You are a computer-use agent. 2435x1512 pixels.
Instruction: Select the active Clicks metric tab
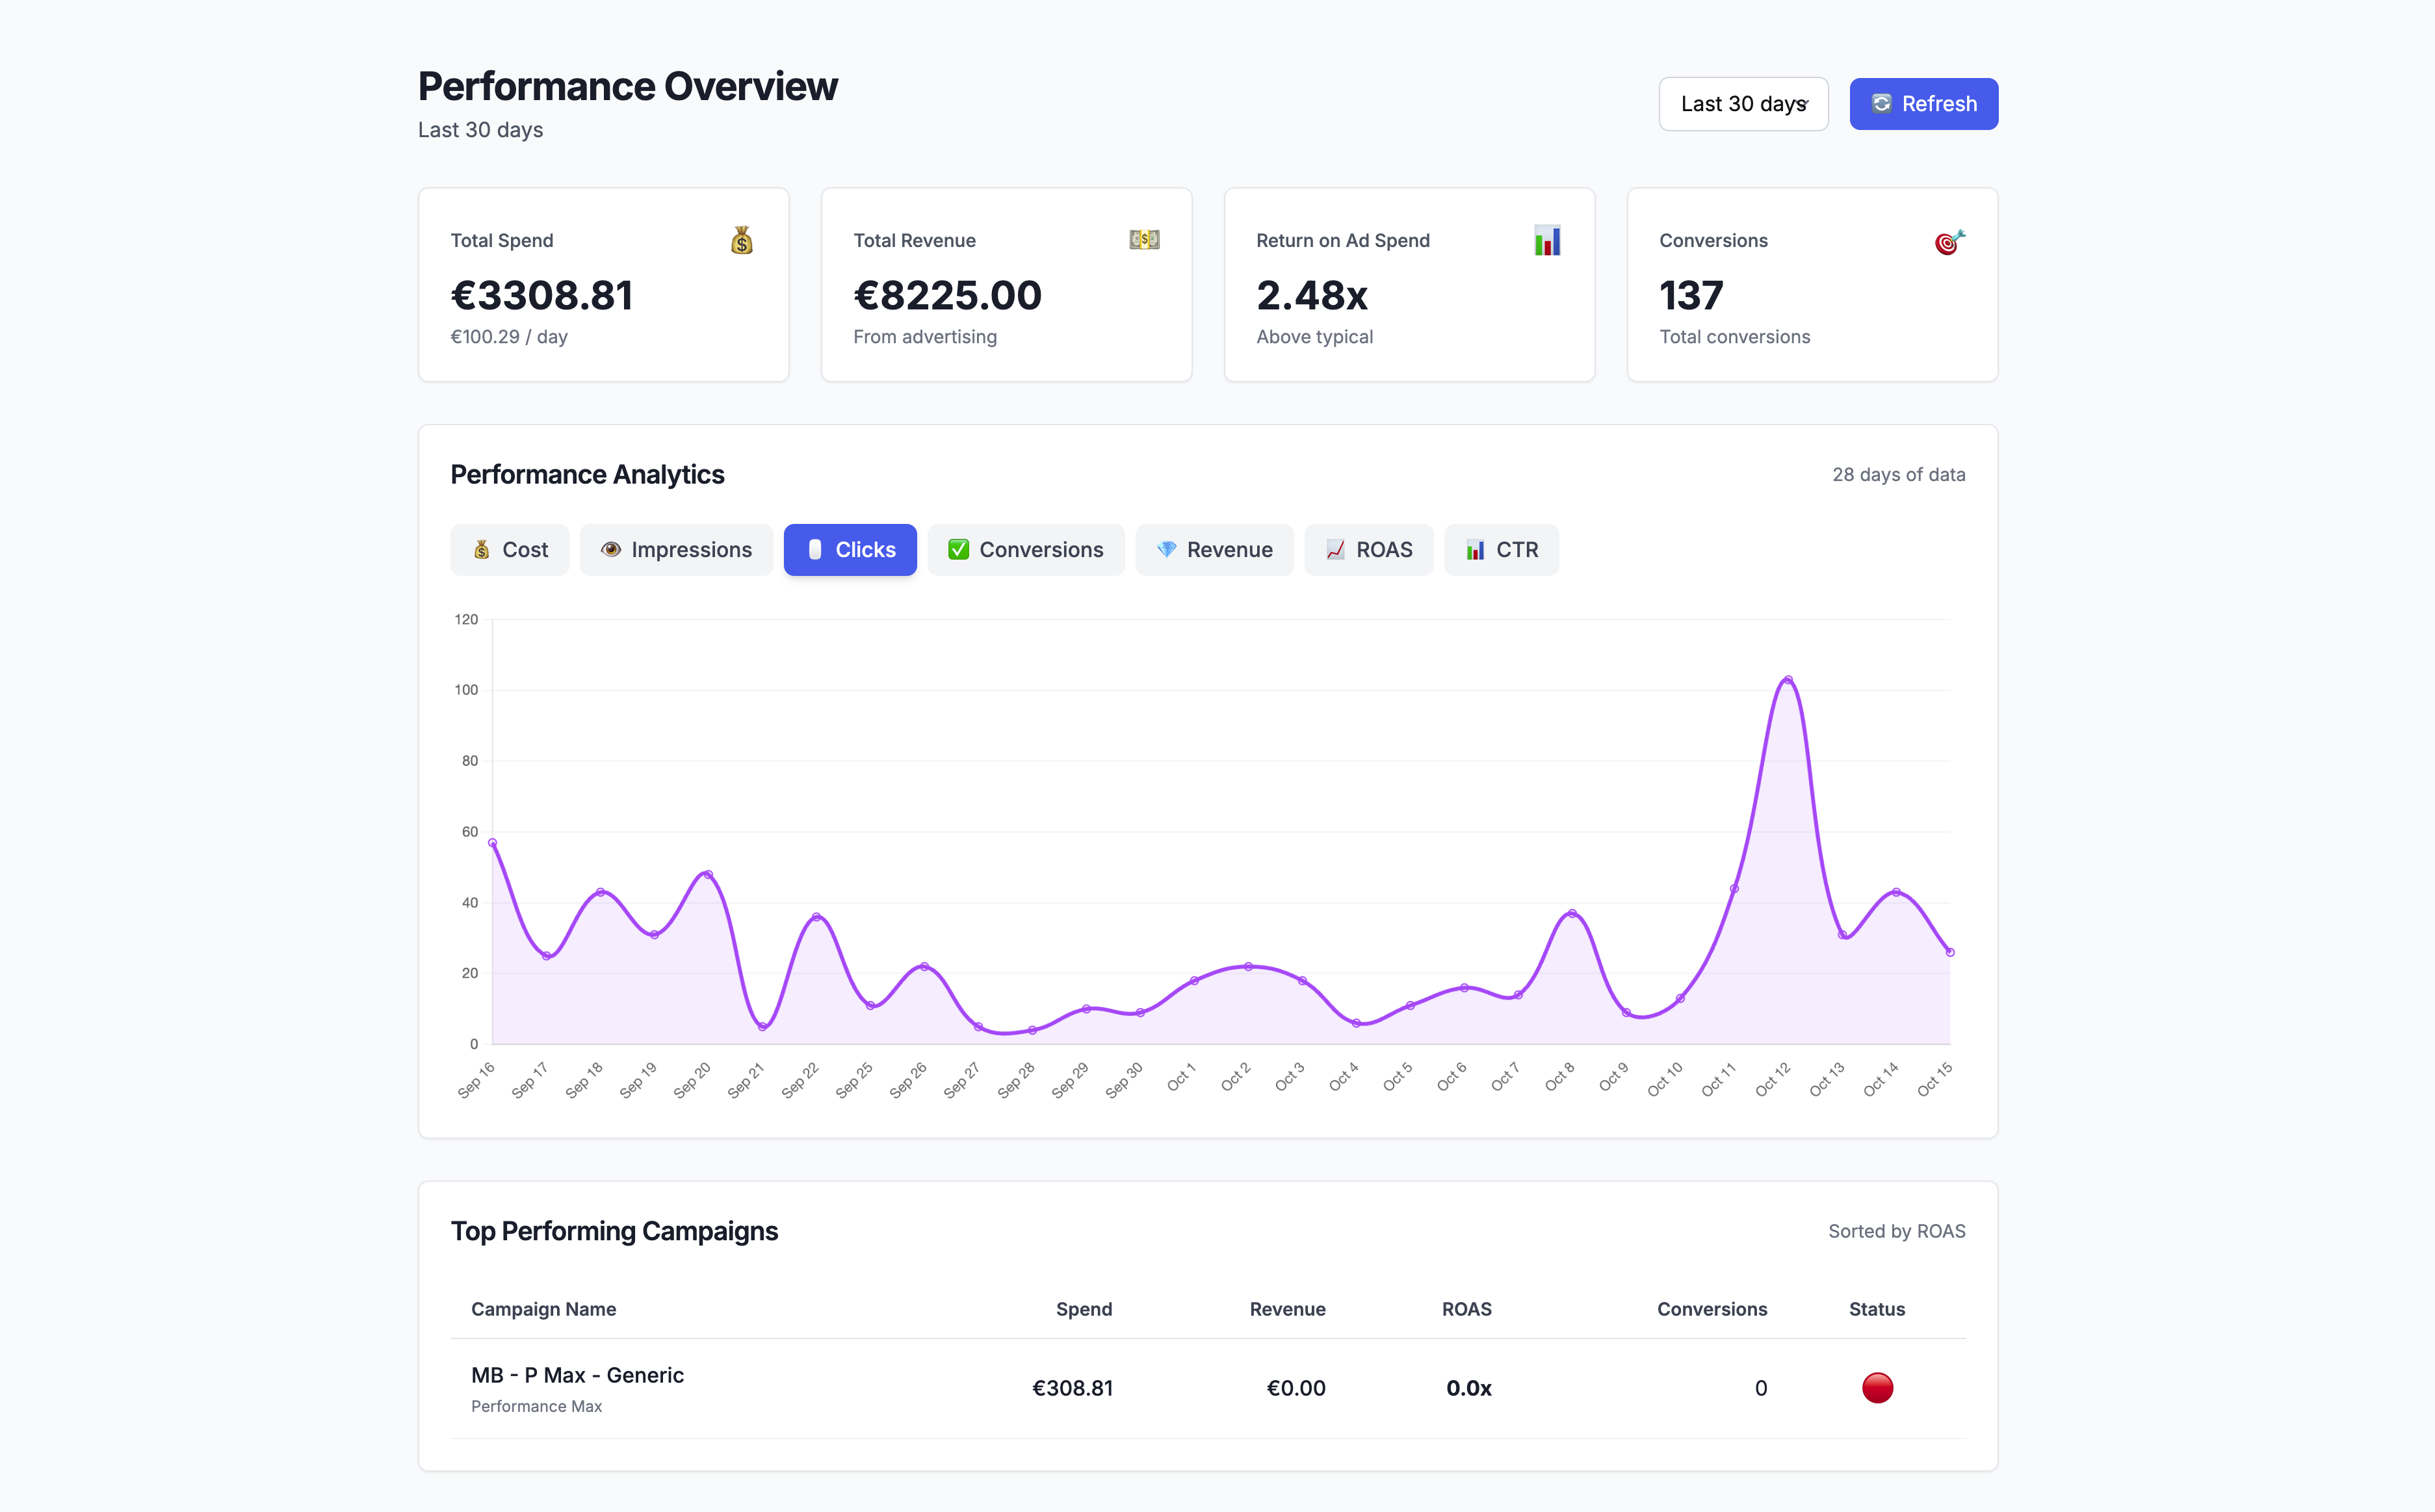[849, 550]
